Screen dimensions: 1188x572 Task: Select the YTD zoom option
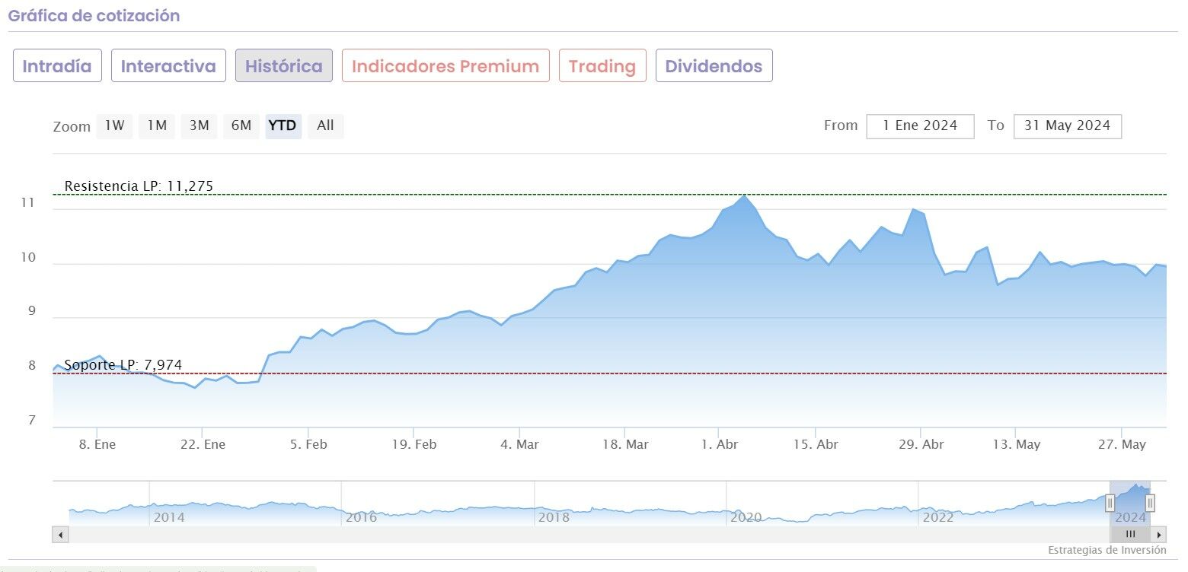pyautogui.click(x=283, y=126)
